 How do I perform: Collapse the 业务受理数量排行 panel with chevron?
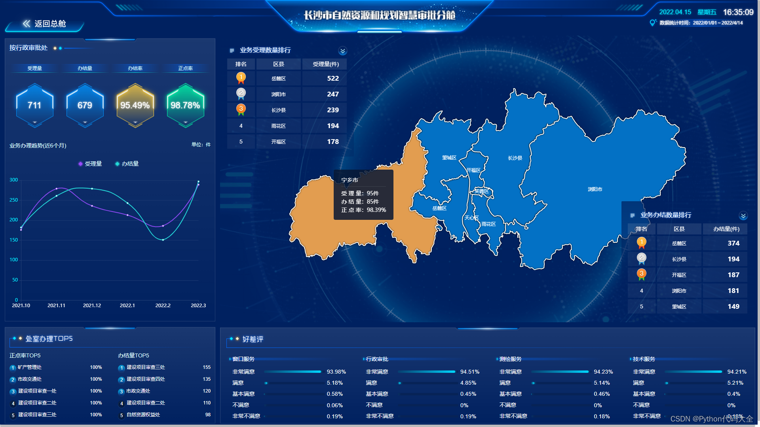point(342,51)
